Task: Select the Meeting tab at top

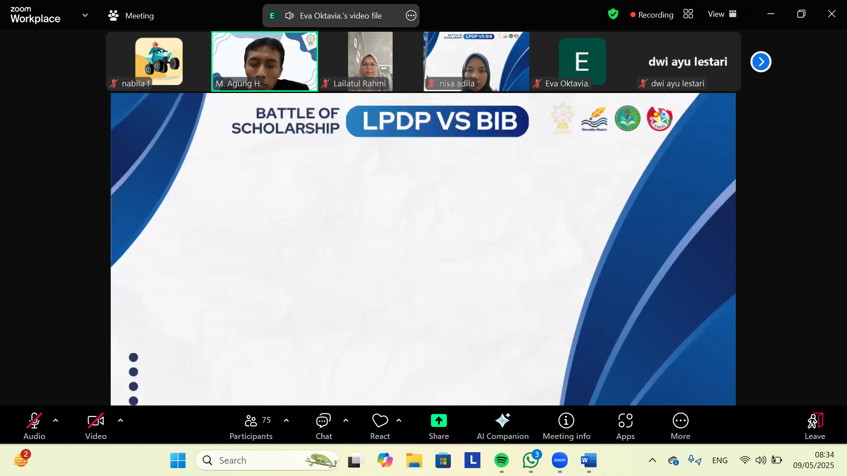Action: click(x=131, y=15)
